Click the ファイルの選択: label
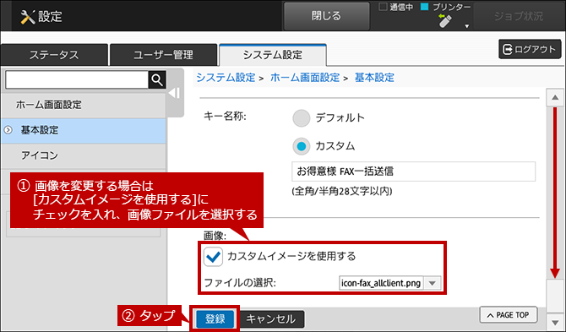This screenshot has height=332, width=566. click(240, 282)
